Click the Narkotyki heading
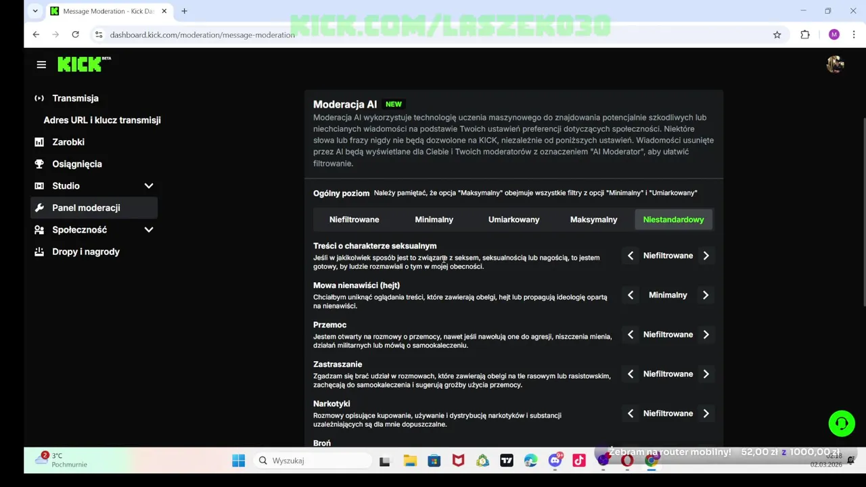 click(x=332, y=404)
